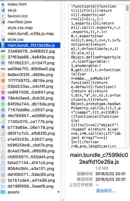Select the 4fe795957...ed388f.png file name

click(31, 116)
